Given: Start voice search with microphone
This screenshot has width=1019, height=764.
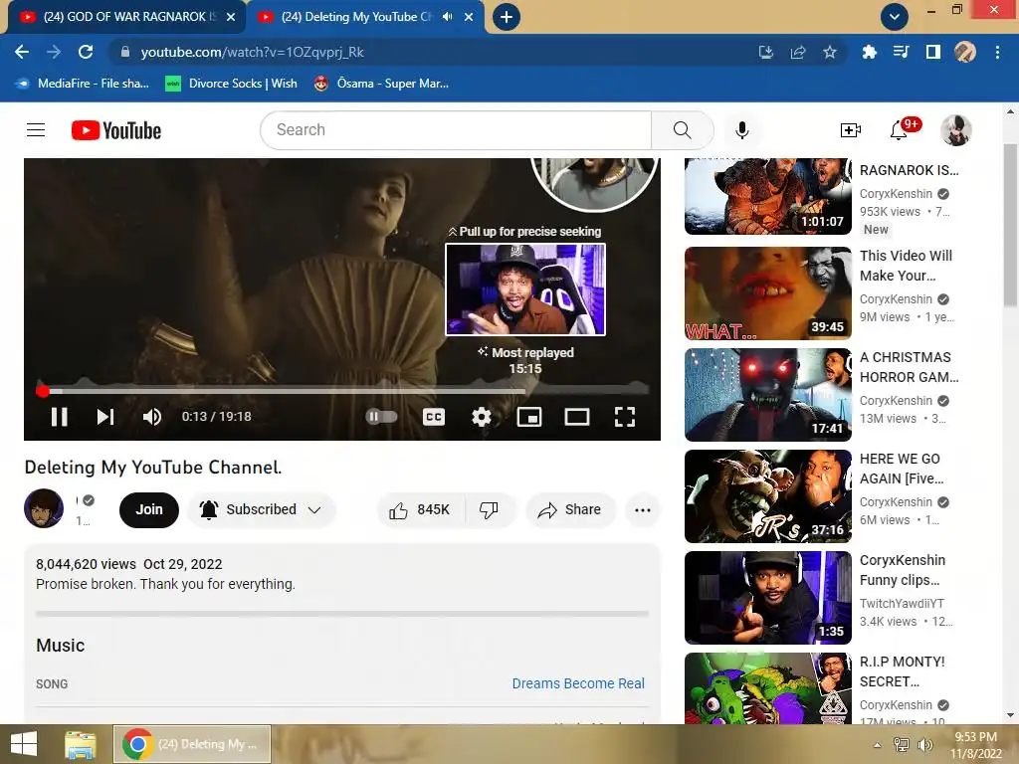Looking at the screenshot, I should (x=741, y=130).
